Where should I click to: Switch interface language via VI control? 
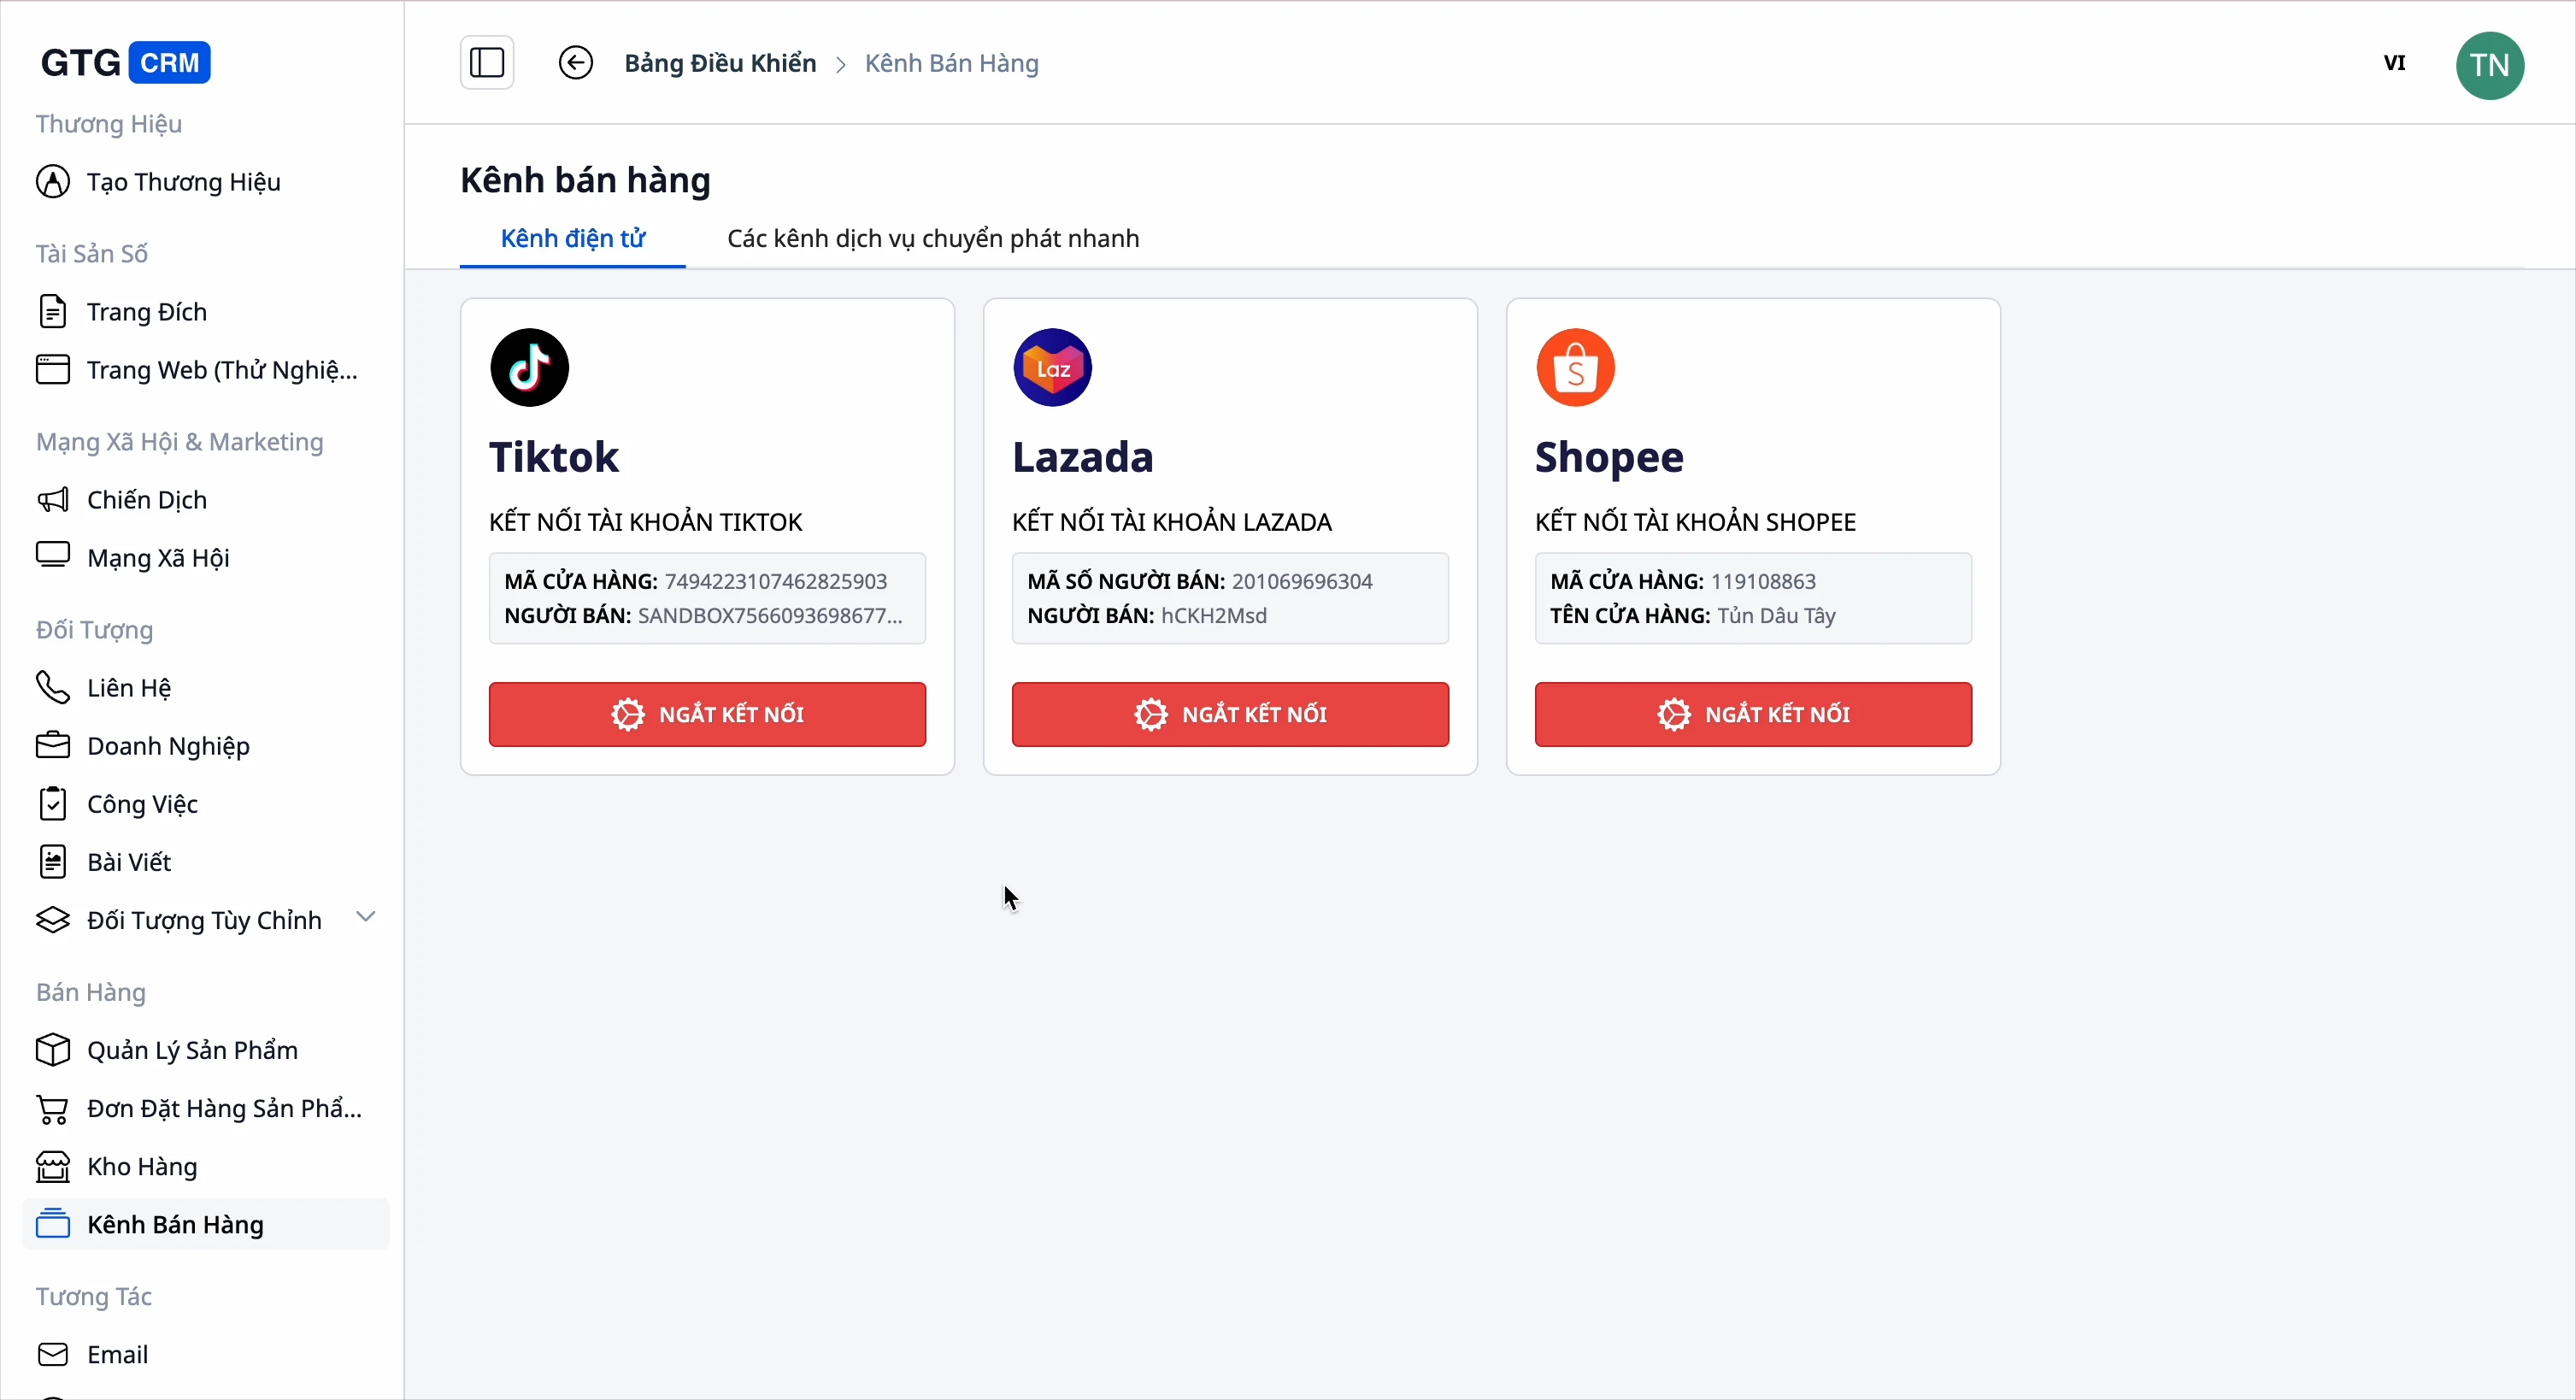tap(2394, 62)
